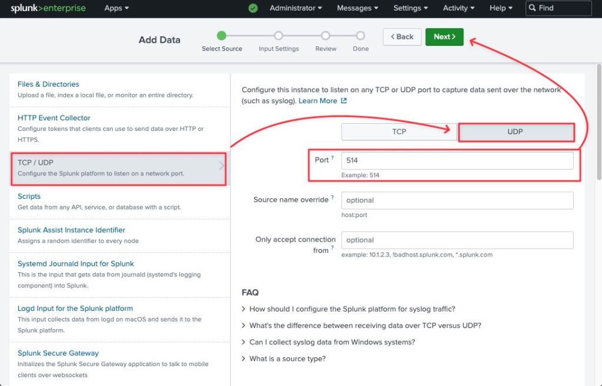Click the green health status check icon
Viewport: 602px width, 386px height.
point(253,8)
